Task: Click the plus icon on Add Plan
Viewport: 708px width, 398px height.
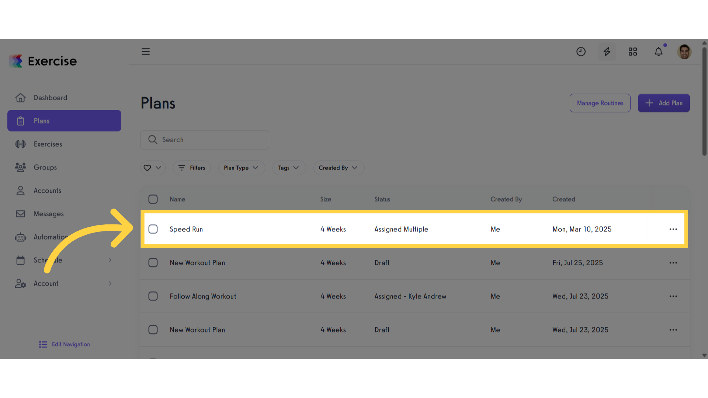Action: [649, 103]
